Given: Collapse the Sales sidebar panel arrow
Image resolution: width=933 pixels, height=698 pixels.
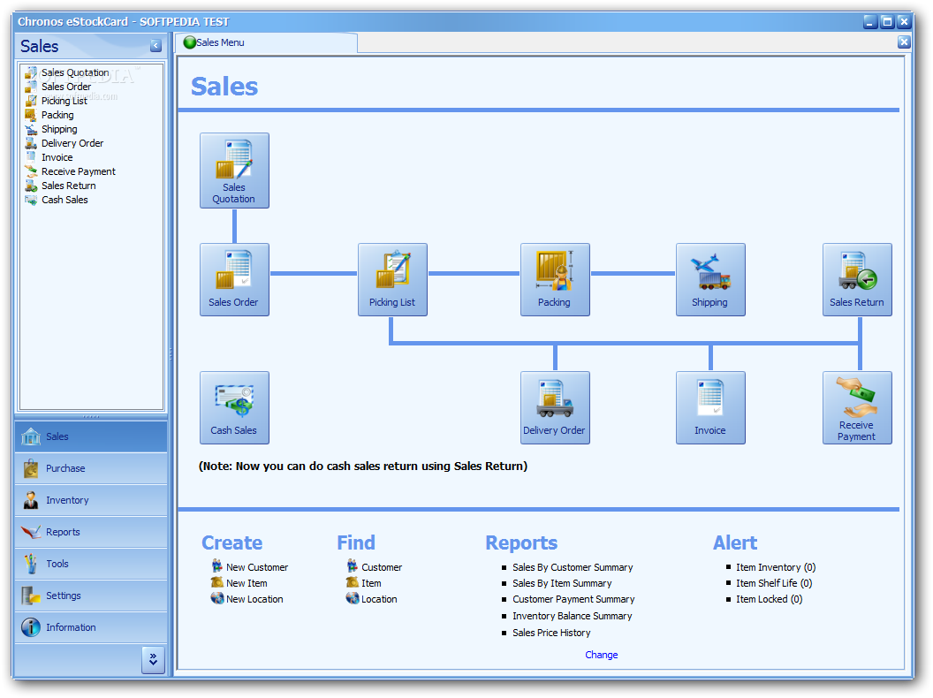Looking at the screenshot, I should pos(155,46).
